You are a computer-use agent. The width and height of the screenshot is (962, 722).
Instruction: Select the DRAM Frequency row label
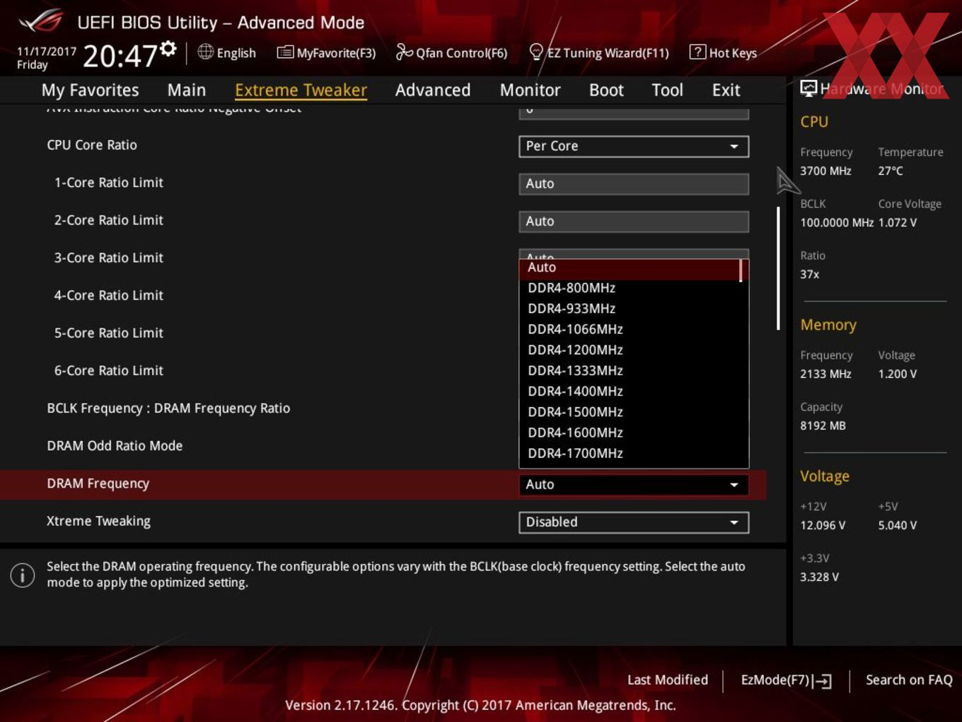[98, 483]
